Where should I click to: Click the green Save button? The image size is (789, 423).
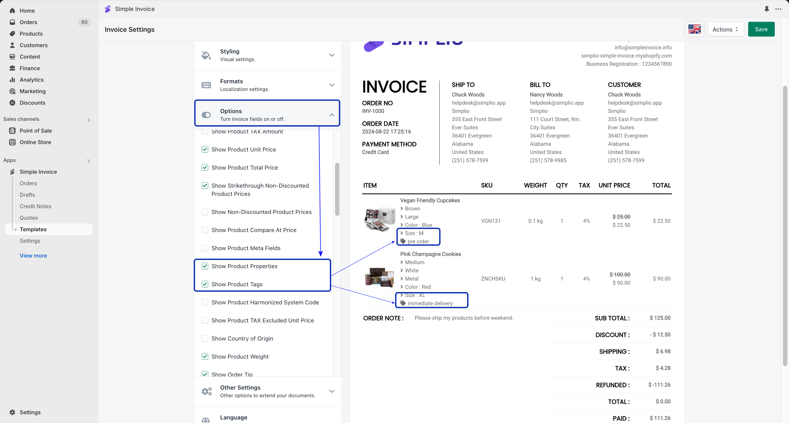(x=761, y=29)
